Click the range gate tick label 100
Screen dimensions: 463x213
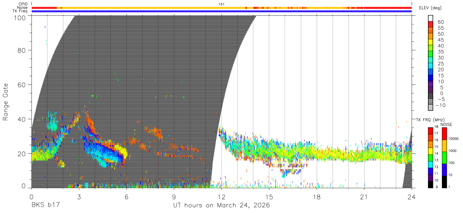point(20,17)
